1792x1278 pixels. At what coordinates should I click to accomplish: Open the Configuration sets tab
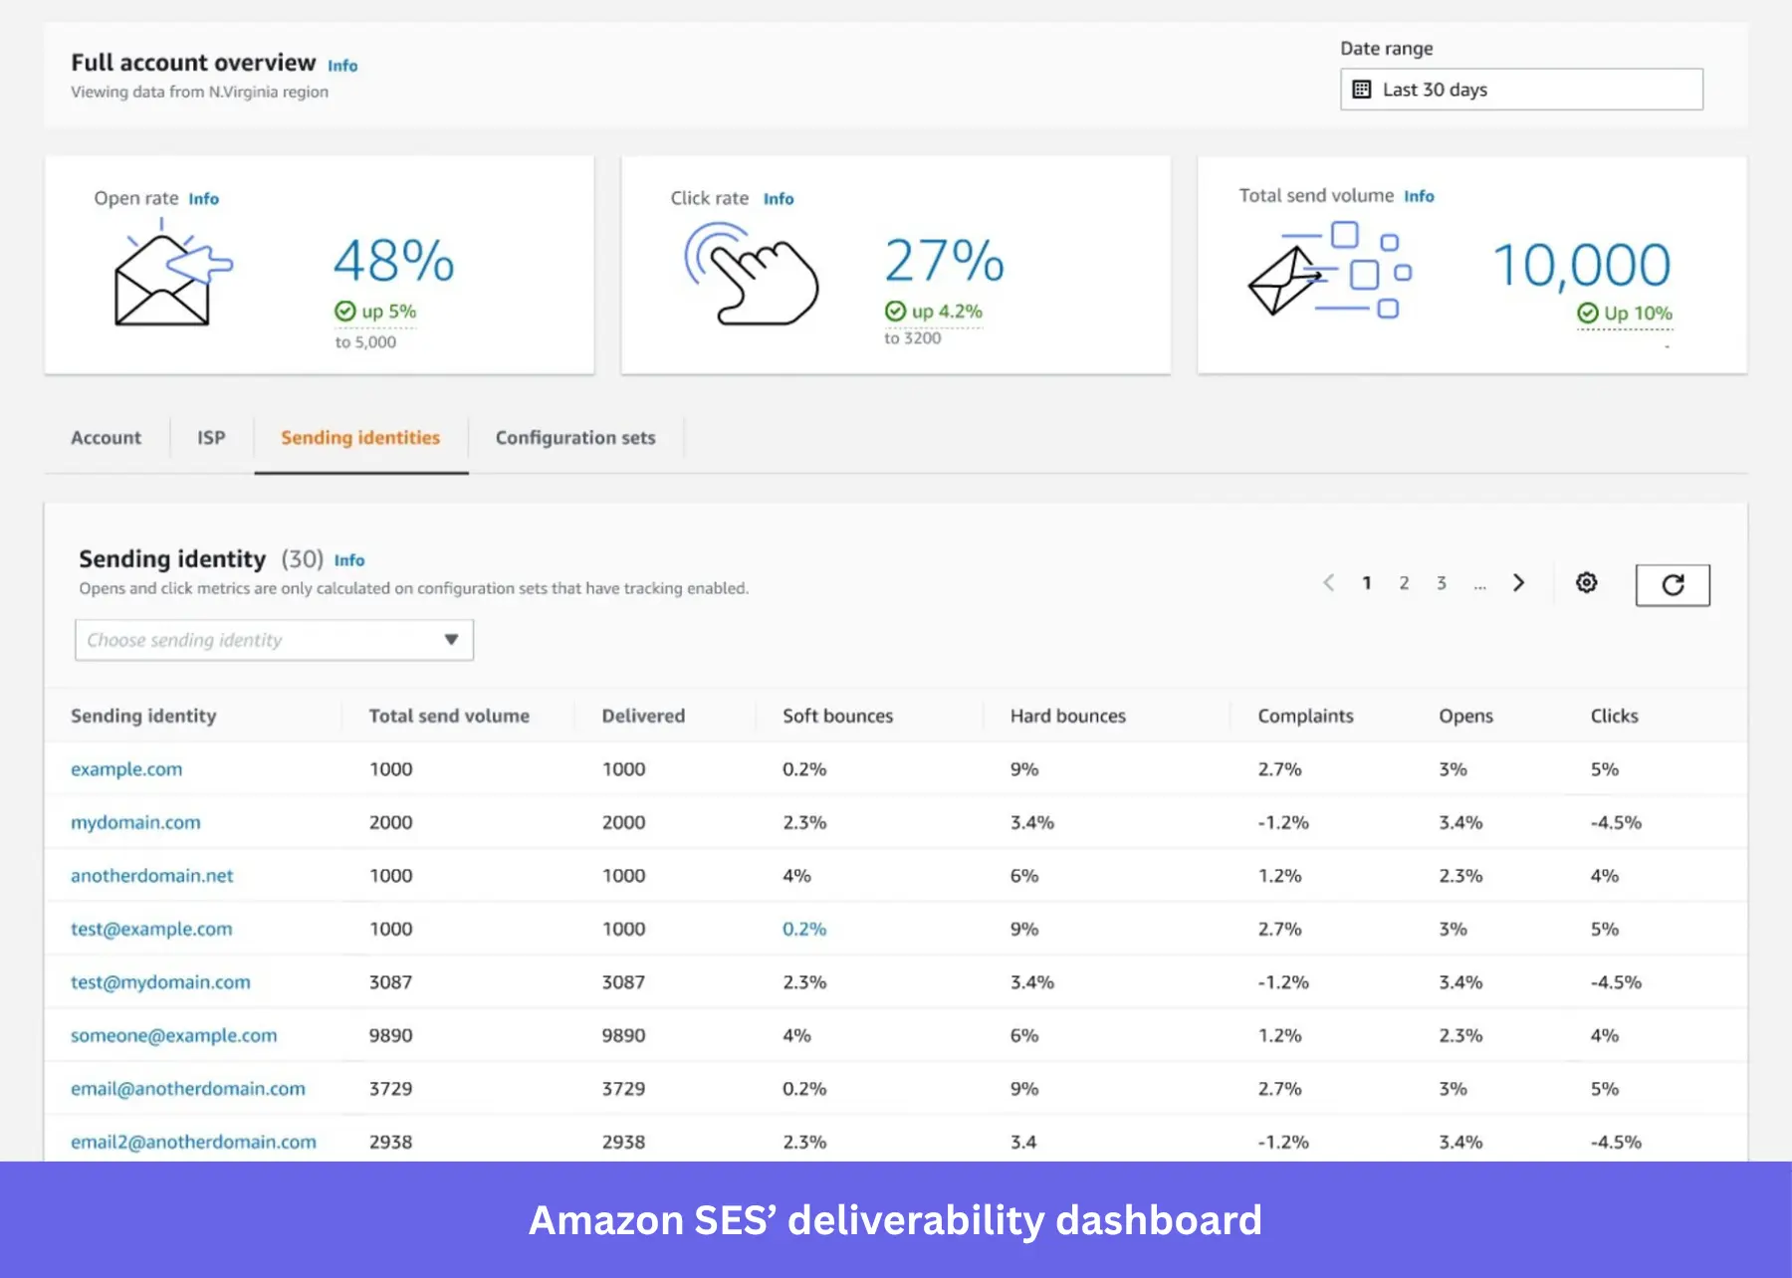(x=575, y=438)
